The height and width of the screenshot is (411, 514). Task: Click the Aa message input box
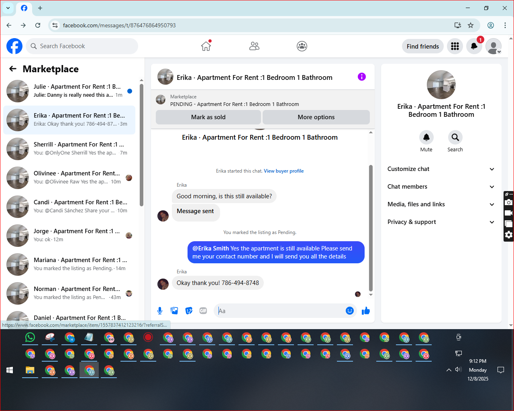(279, 311)
